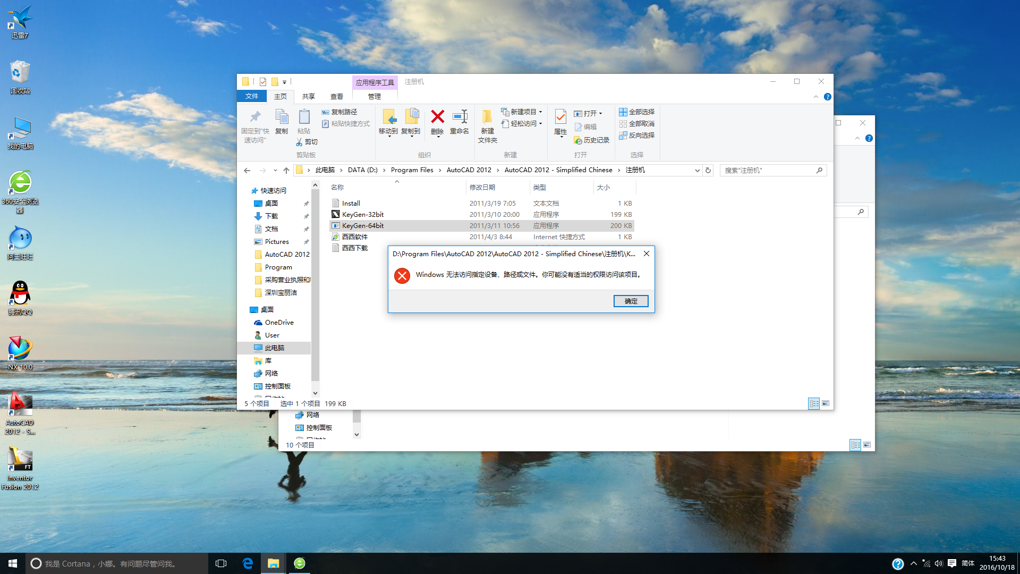Switch to the View (查看) ribbon tab
This screenshot has width=1020, height=574.
[x=337, y=96]
